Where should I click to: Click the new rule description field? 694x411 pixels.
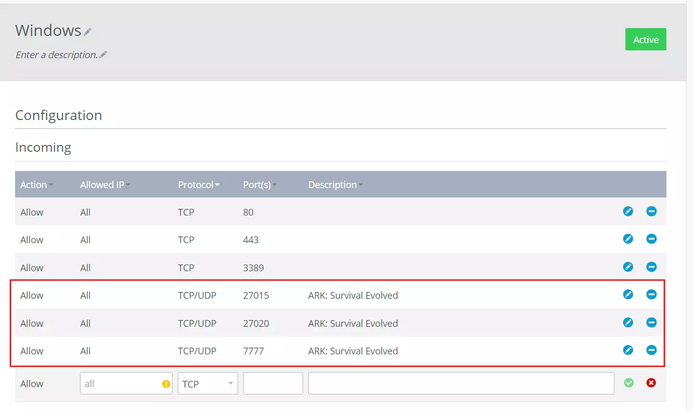coord(461,383)
